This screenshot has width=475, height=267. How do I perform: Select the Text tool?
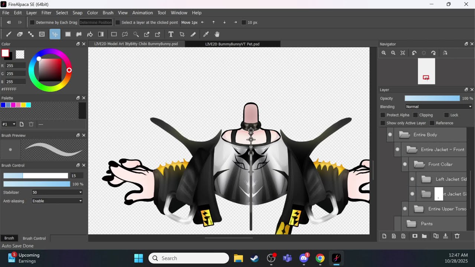(171, 34)
